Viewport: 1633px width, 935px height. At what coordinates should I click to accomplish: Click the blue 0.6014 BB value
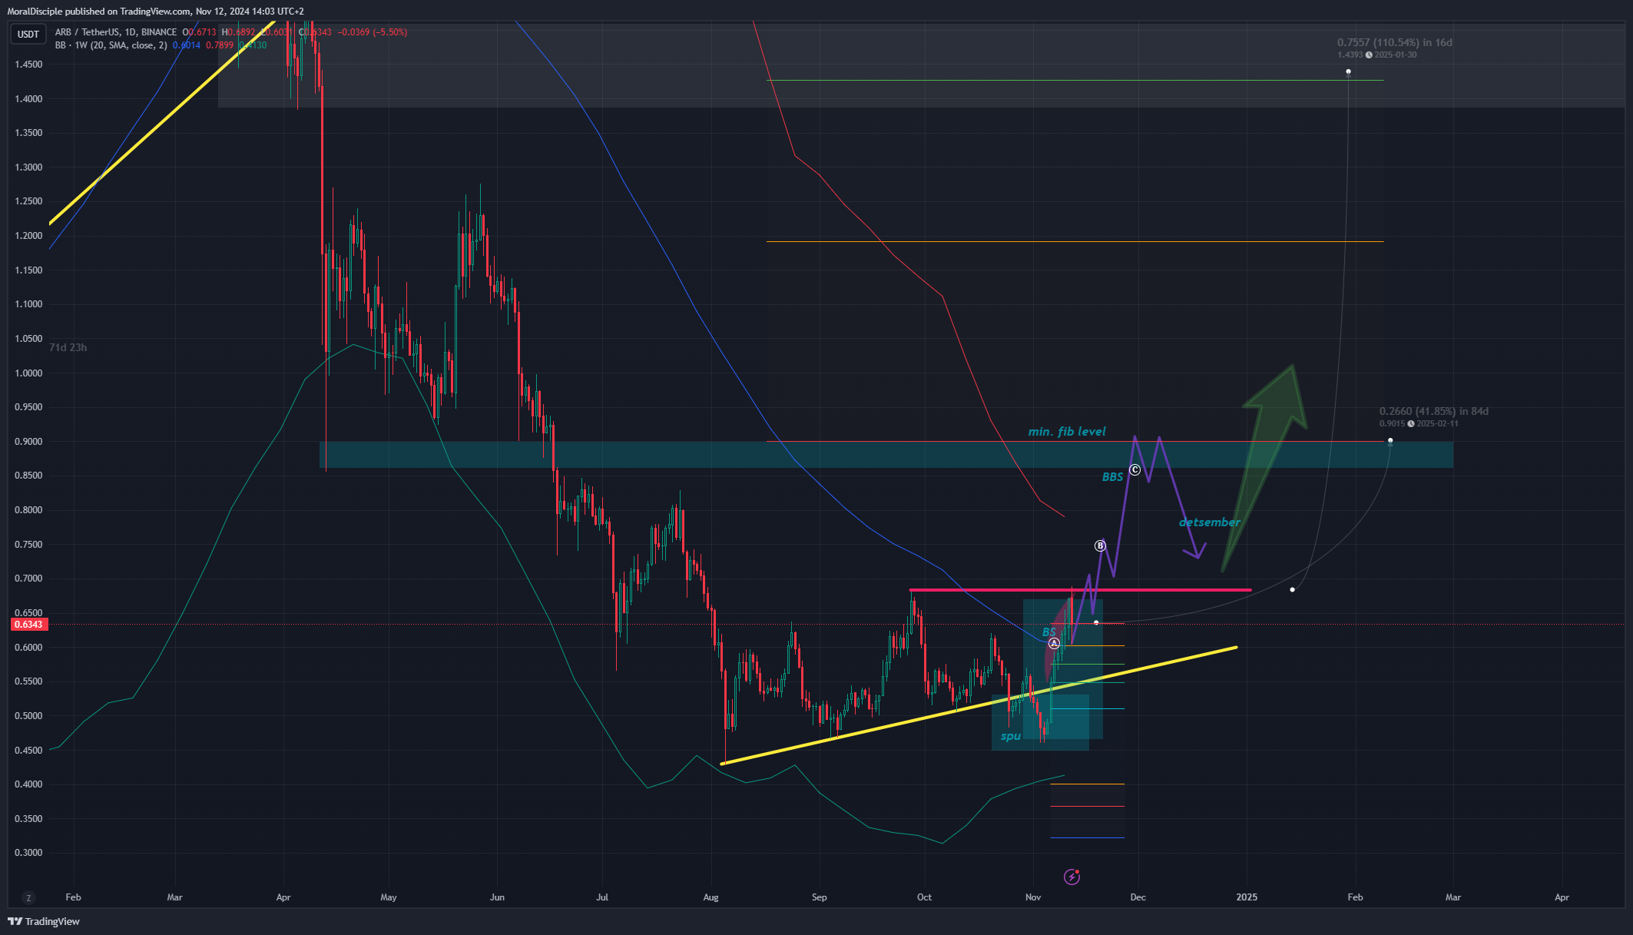click(x=187, y=45)
